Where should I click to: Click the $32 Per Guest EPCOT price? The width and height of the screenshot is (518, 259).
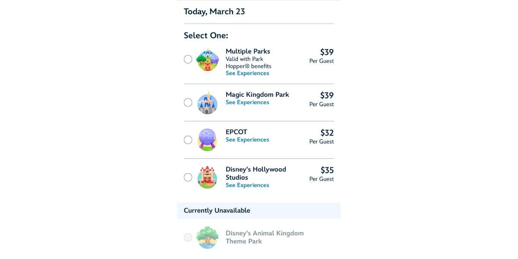(x=322, y=136)
